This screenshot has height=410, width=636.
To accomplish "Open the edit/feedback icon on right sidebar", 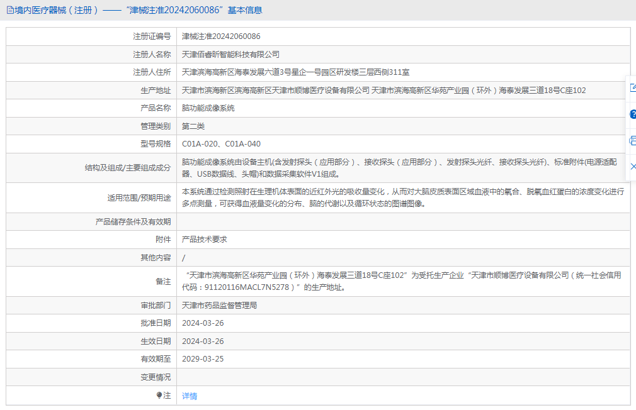I will click(x=633, y=87).
